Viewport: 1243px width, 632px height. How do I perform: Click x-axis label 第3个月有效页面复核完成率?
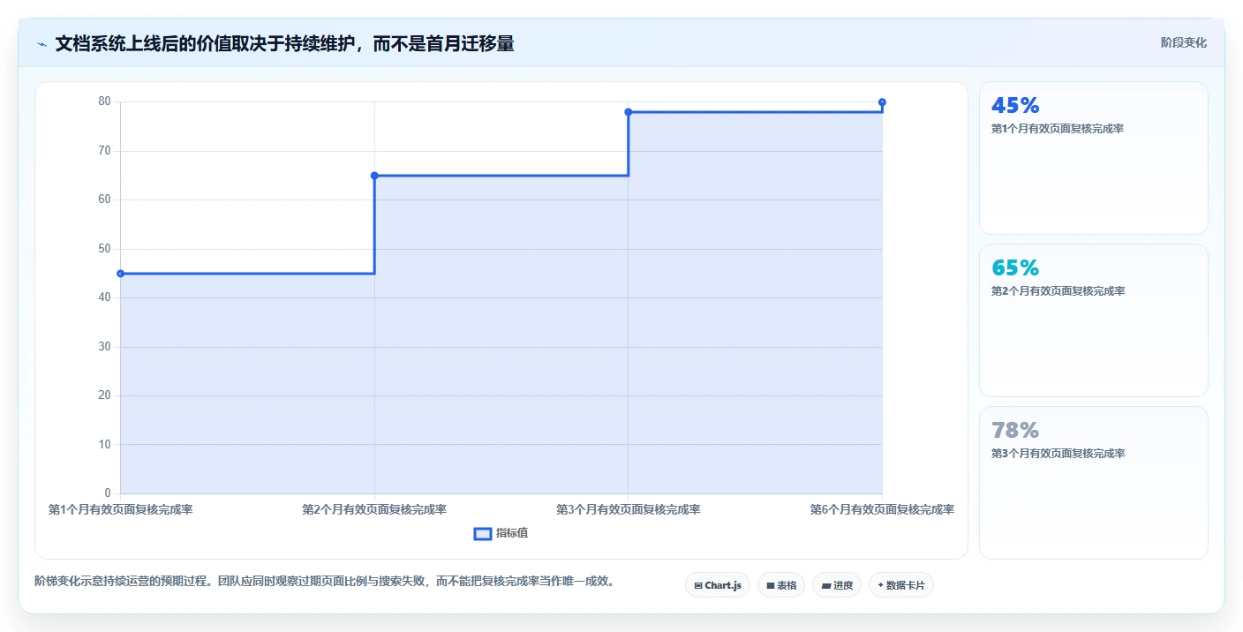tap(629, 509)
